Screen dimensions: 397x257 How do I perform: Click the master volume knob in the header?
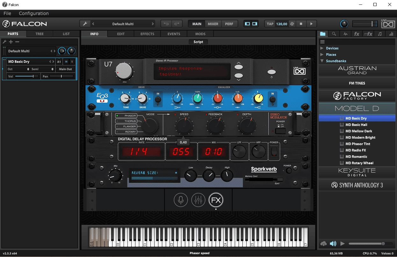coord(344,24)
